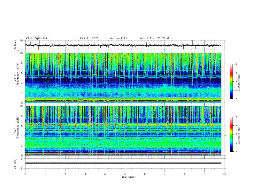Click time axis tick label "3"
Viewport: 253px width, 195px height.
point(85,174)
